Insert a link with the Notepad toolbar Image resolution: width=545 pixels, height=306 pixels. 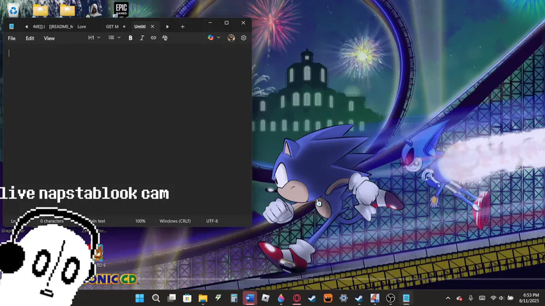pos(153,38)
